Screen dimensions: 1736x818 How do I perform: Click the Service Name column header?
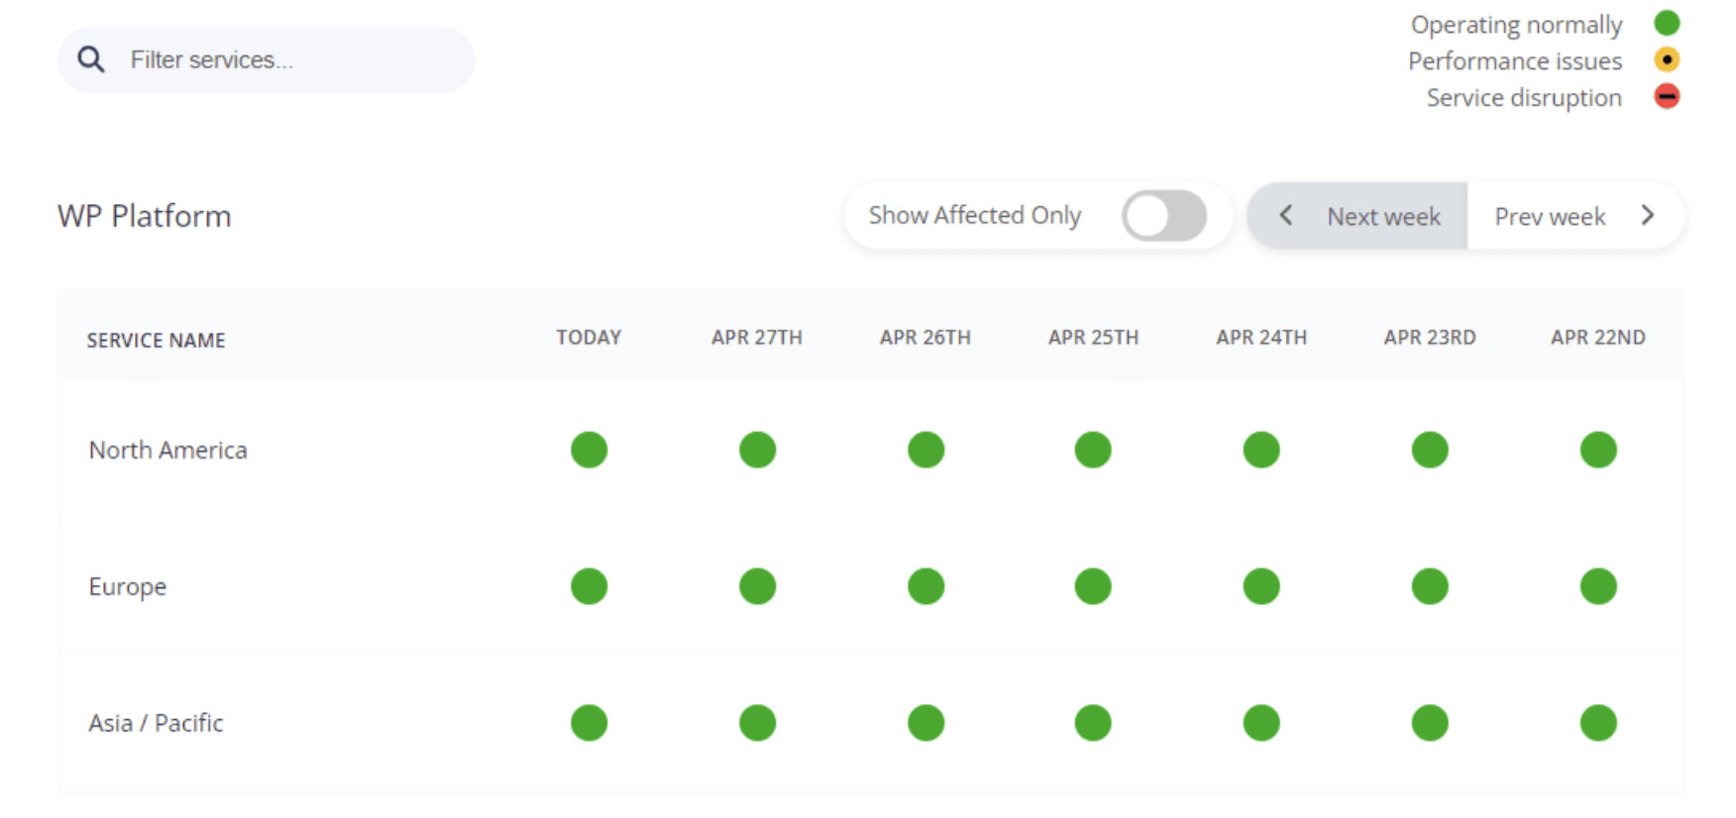pyautogui.click(x=156, y=341)
